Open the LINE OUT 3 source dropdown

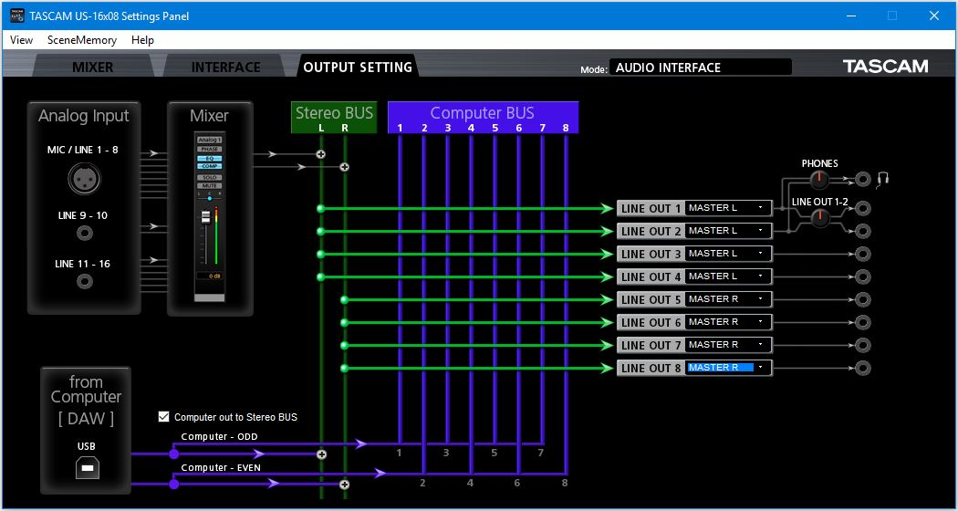click(728, 254)
